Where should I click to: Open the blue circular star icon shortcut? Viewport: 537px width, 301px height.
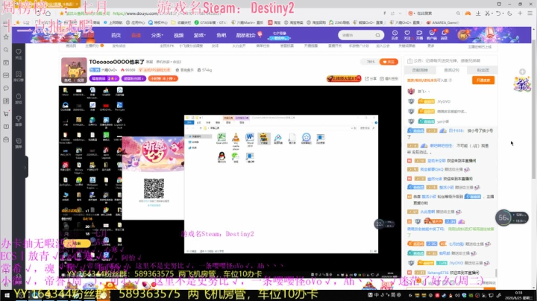(307, 139)
